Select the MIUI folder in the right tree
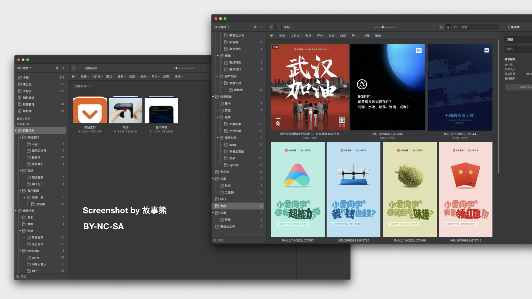This screenshot has width=532, height=299. point(223,199)
